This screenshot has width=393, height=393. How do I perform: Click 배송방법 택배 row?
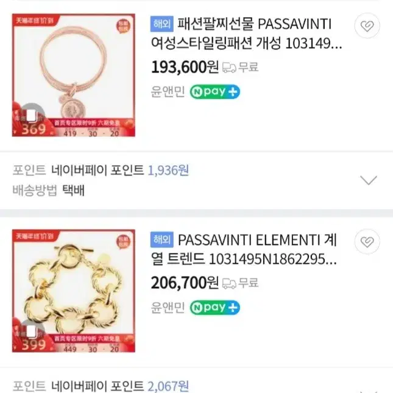(48, 190)
